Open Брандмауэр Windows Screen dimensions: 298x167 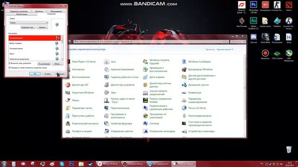tap(197, 70)
